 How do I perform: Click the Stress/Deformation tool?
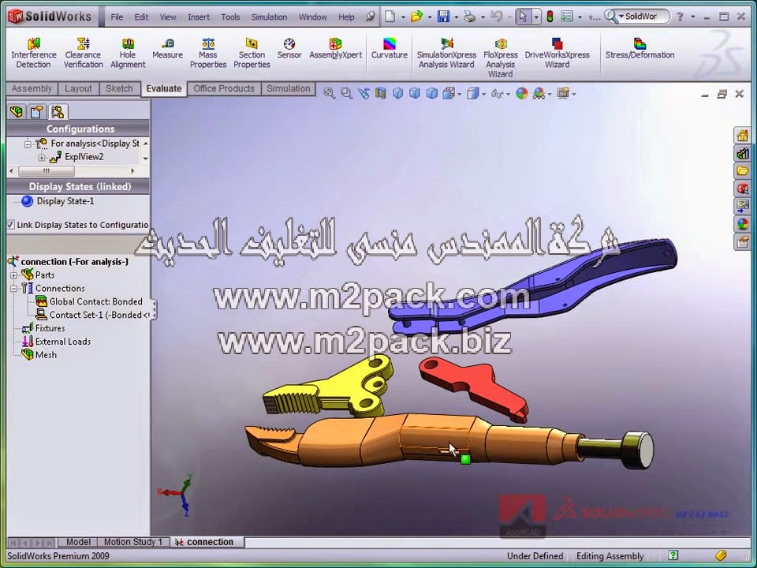[640, 49]
